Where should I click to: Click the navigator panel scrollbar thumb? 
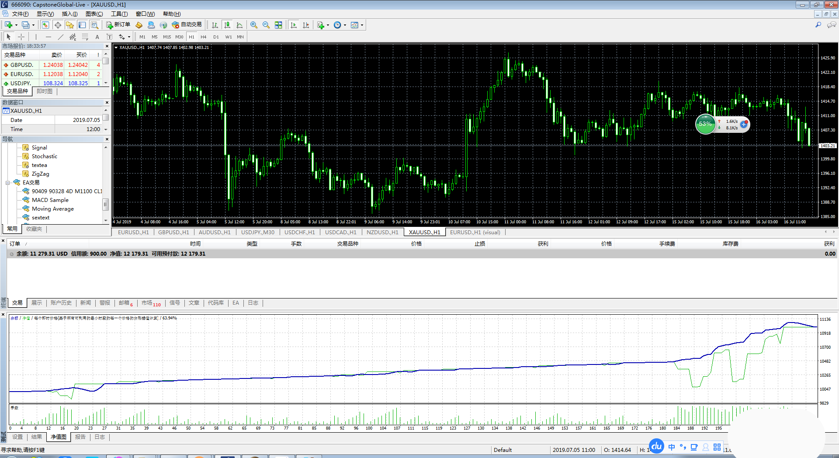105,204
